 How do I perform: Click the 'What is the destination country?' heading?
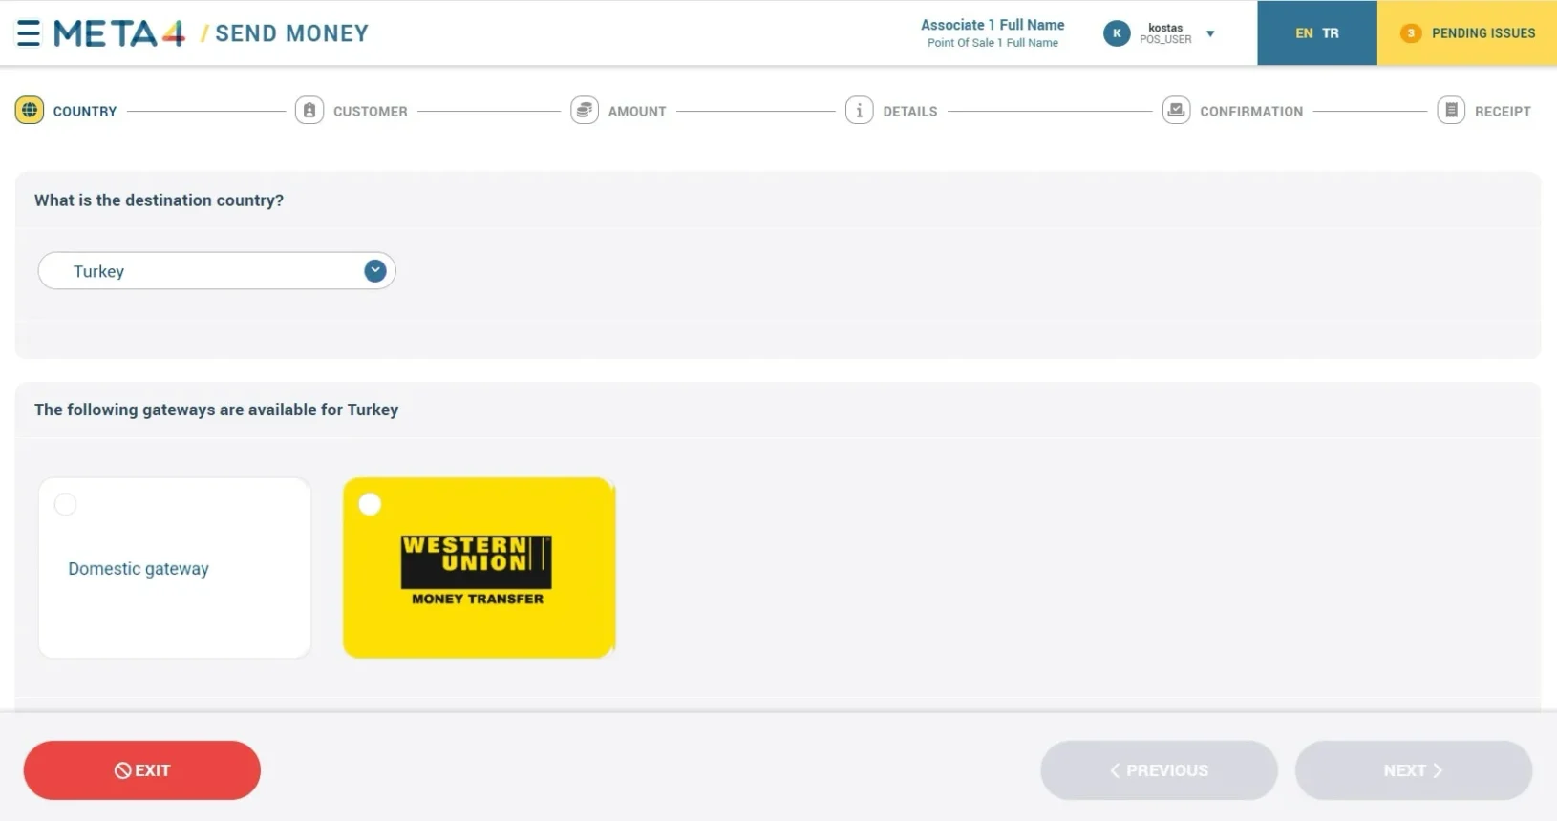(x=159, y=200)
